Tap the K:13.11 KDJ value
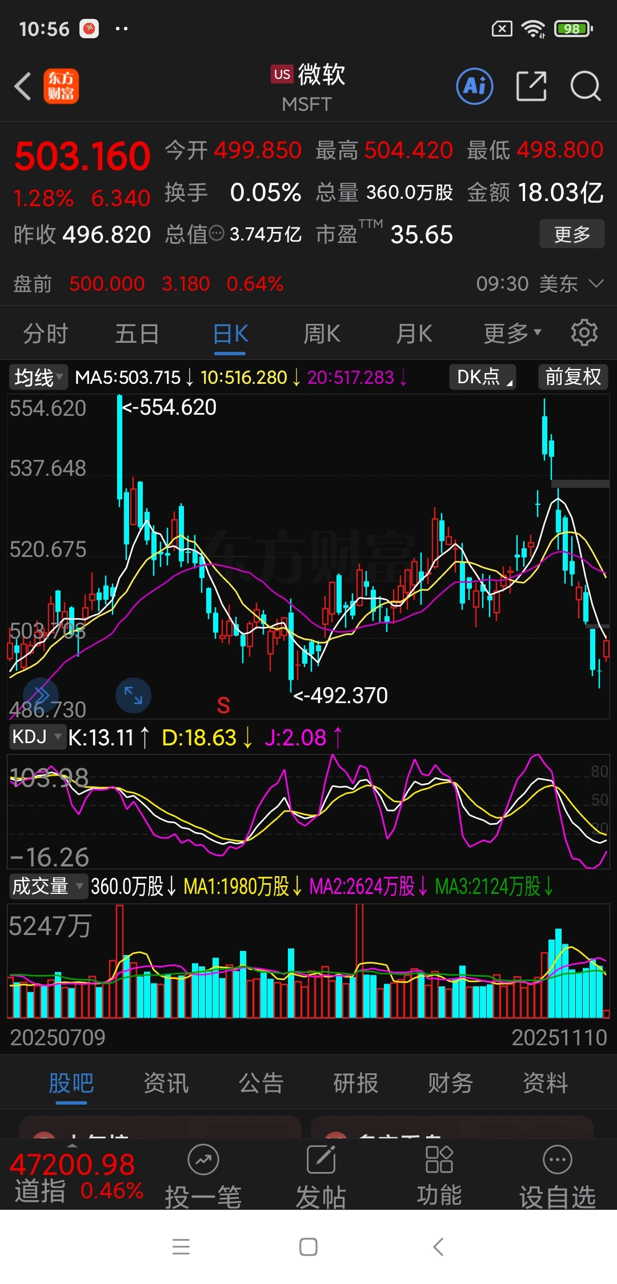 point(102,737)
